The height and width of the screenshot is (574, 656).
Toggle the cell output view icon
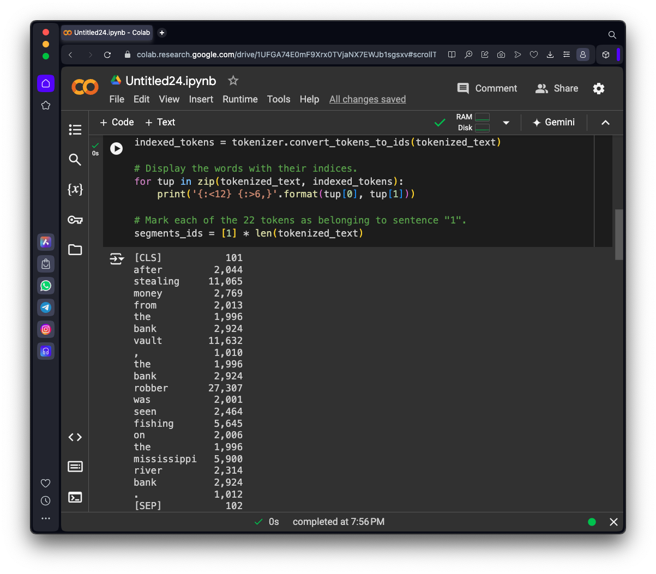117,259
